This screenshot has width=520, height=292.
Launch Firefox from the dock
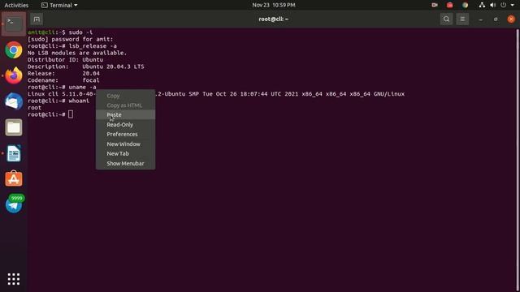click(x=14, y=75)
